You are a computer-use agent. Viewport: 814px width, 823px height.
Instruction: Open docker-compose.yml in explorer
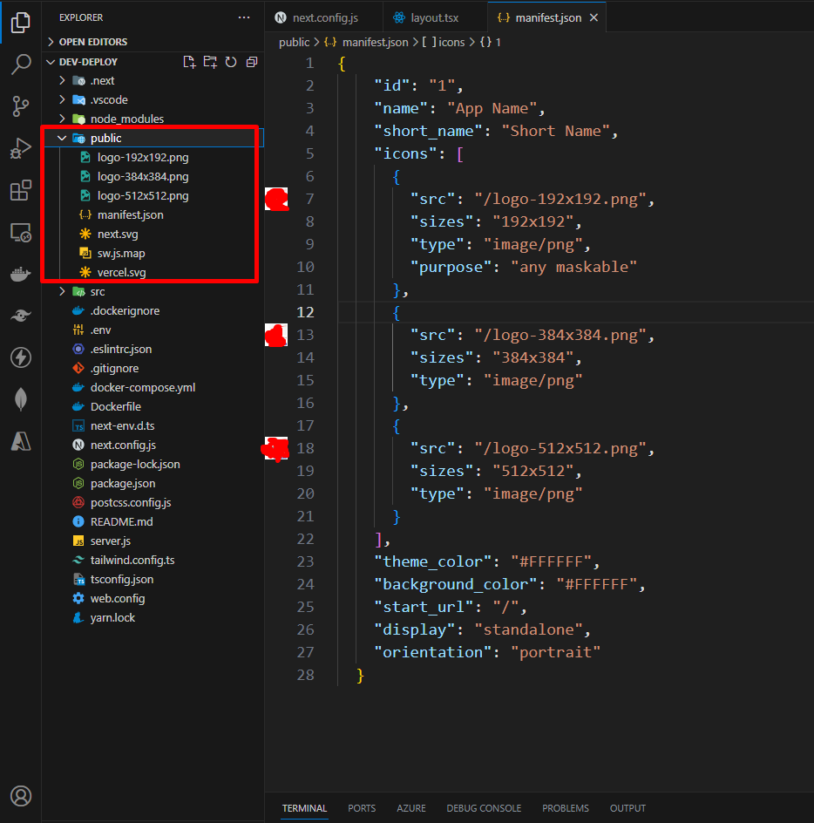coord(153,387)
